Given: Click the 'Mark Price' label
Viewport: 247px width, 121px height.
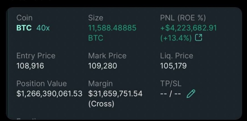Looking at the screenshot, I should [107, 56].
